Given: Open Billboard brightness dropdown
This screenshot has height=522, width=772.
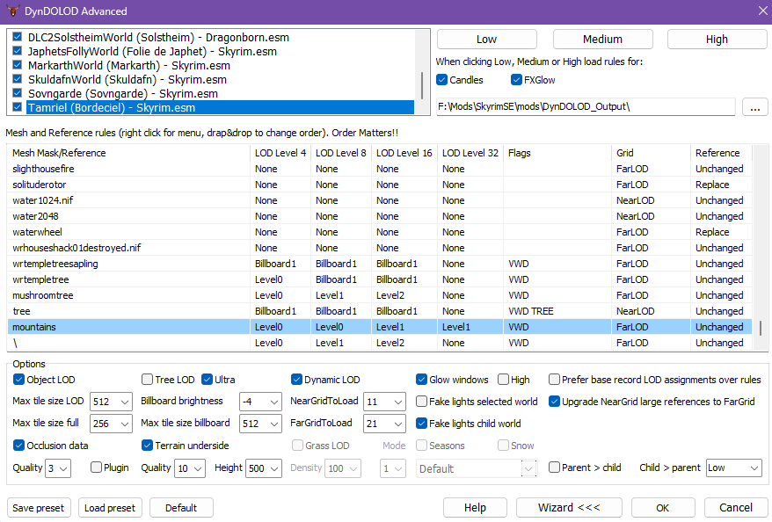Looking at the screenshot, I should point(260,402).
